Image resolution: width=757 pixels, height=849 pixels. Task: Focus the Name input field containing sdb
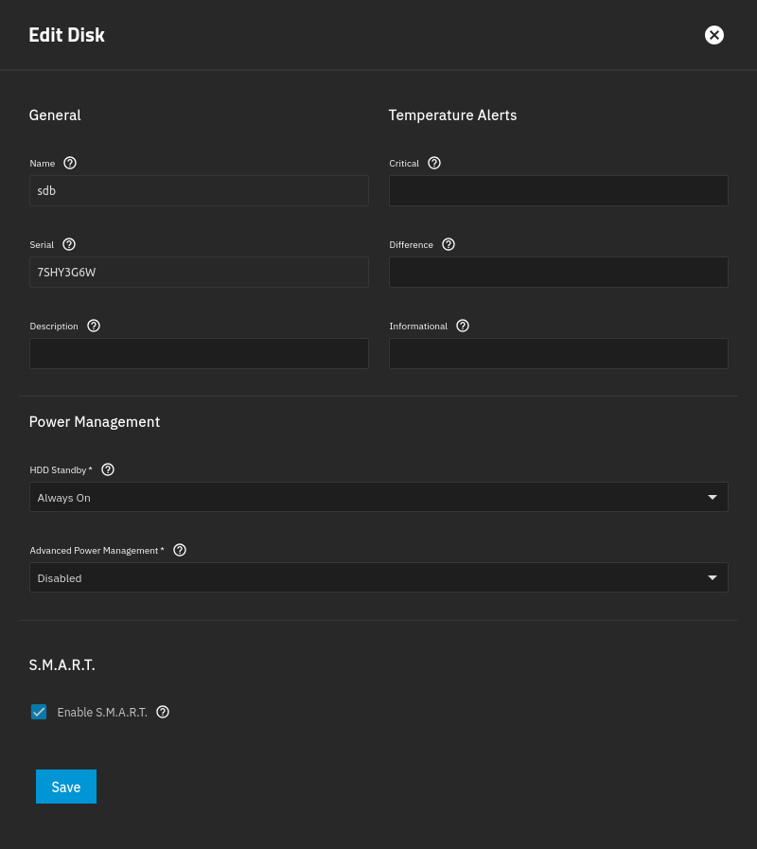(x=199, y=190)
